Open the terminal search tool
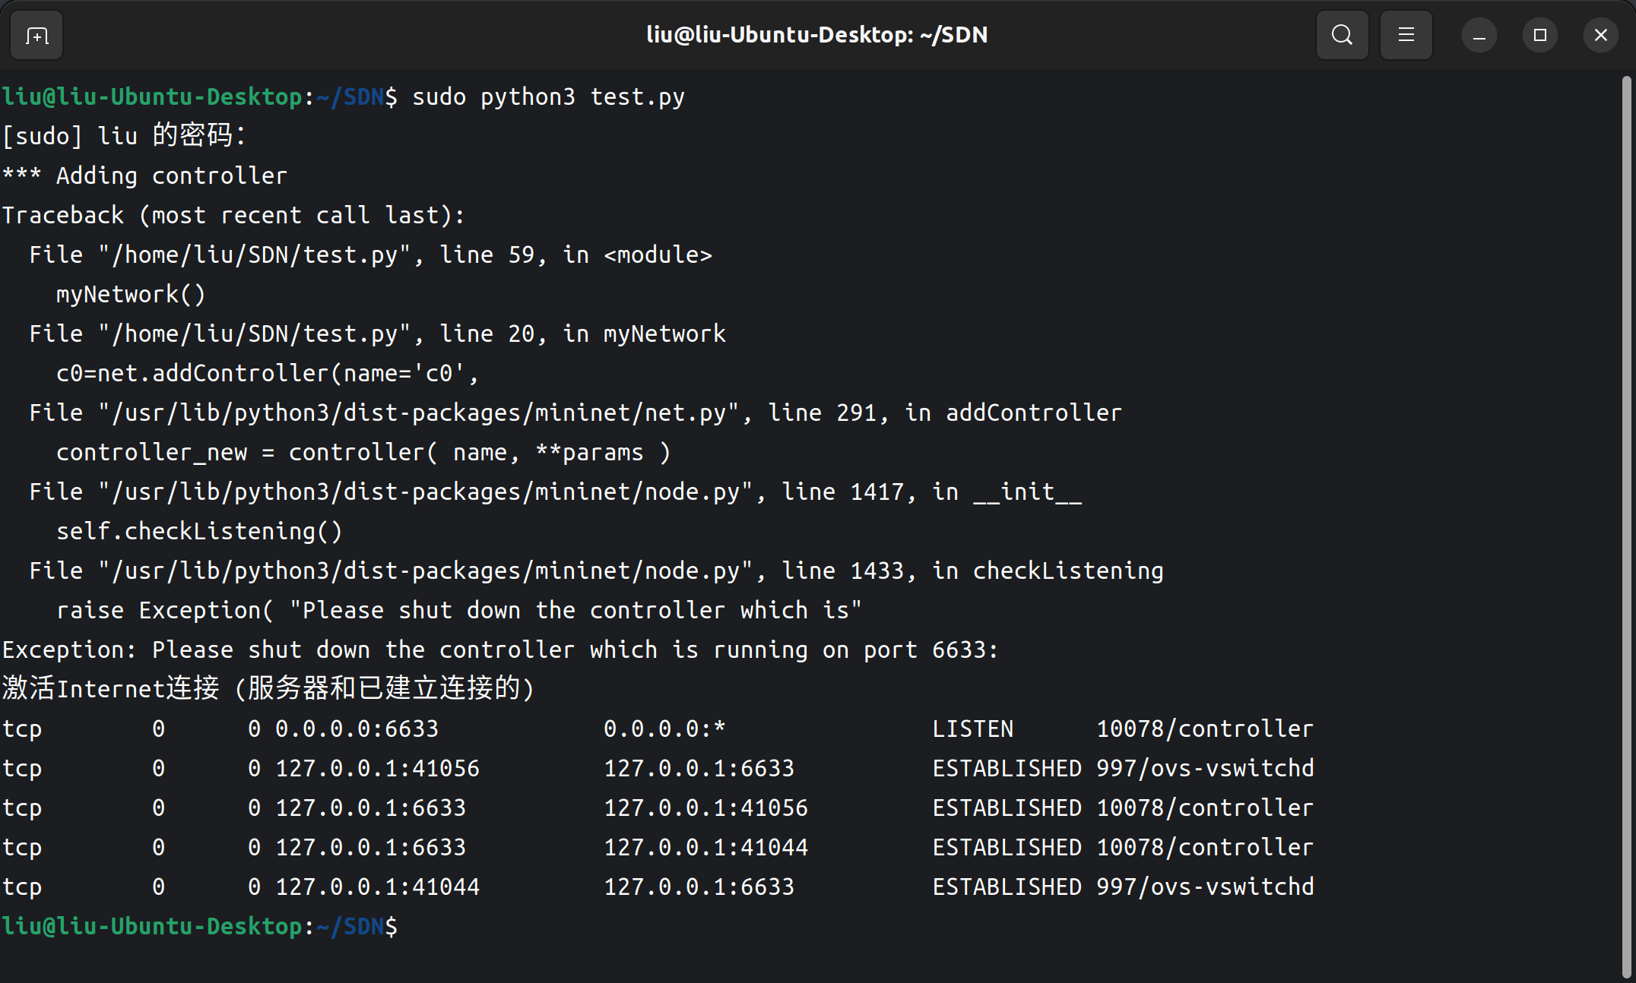Screen dimensions: 1636x983 coord(1342,35)
